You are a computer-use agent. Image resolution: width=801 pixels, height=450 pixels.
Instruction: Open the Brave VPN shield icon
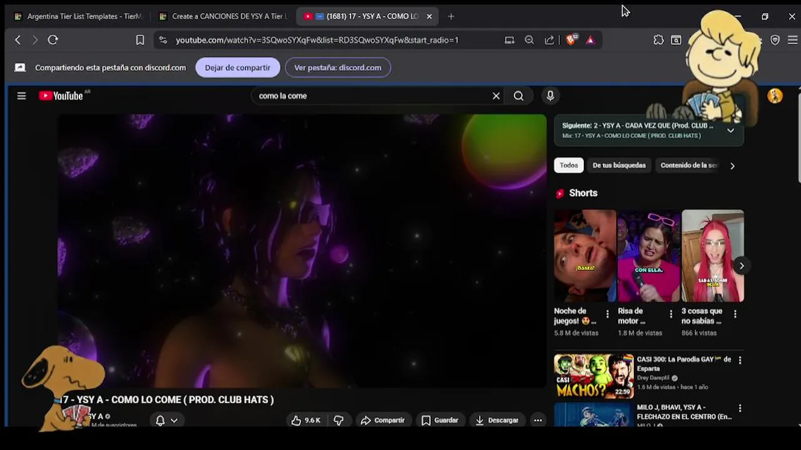(775, 40)
